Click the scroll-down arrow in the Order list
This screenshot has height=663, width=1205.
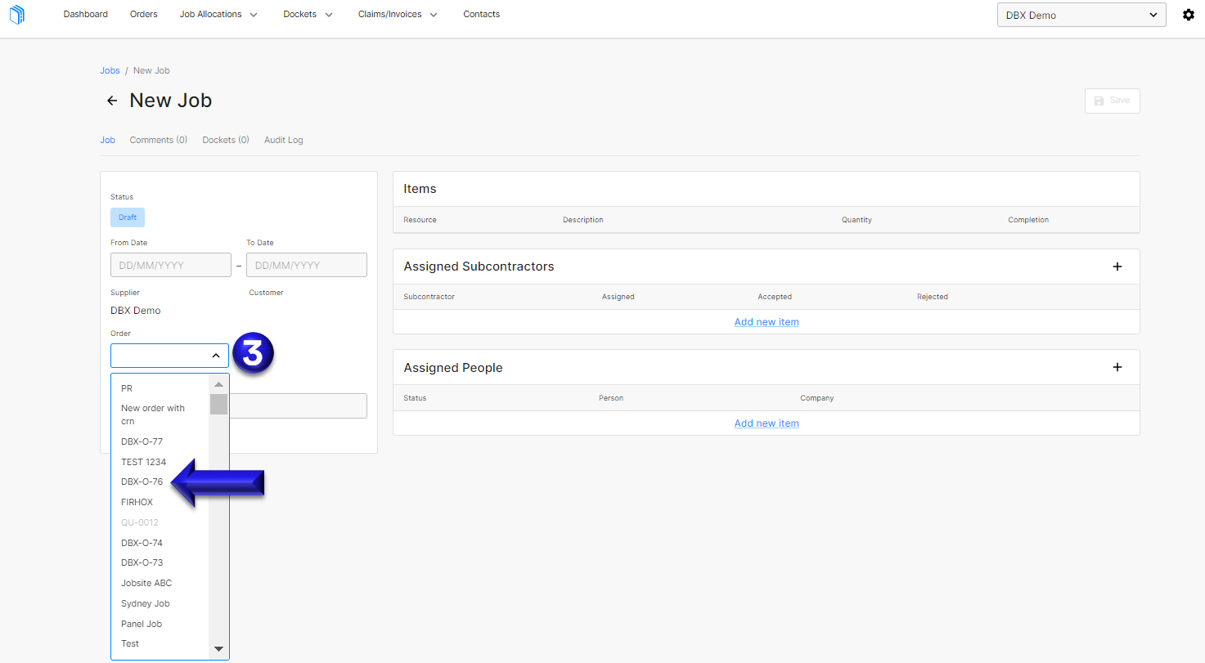(218, 647)
